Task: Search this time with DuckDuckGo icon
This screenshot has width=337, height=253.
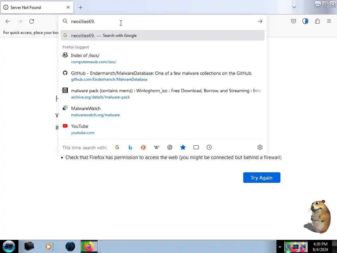Action: [143, 147]
